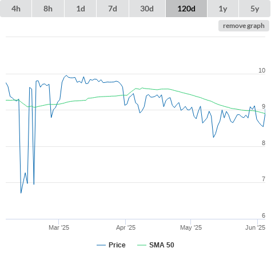Click the May '25 axis tick label
Screen dimensions: 271x260
191,227
